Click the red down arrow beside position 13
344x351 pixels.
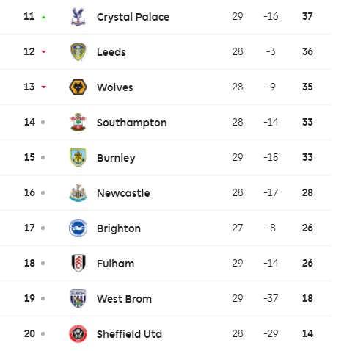43,87
